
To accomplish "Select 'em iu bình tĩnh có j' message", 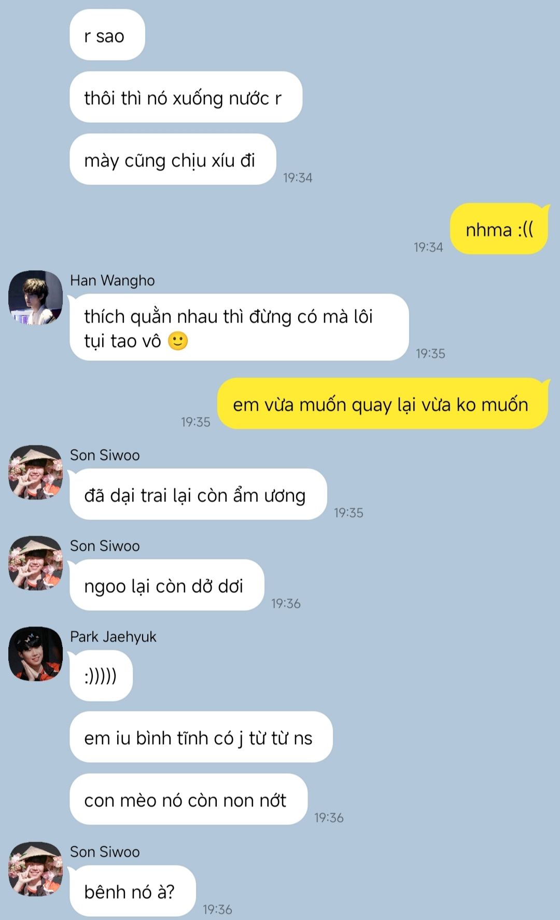I will point(201,737).
